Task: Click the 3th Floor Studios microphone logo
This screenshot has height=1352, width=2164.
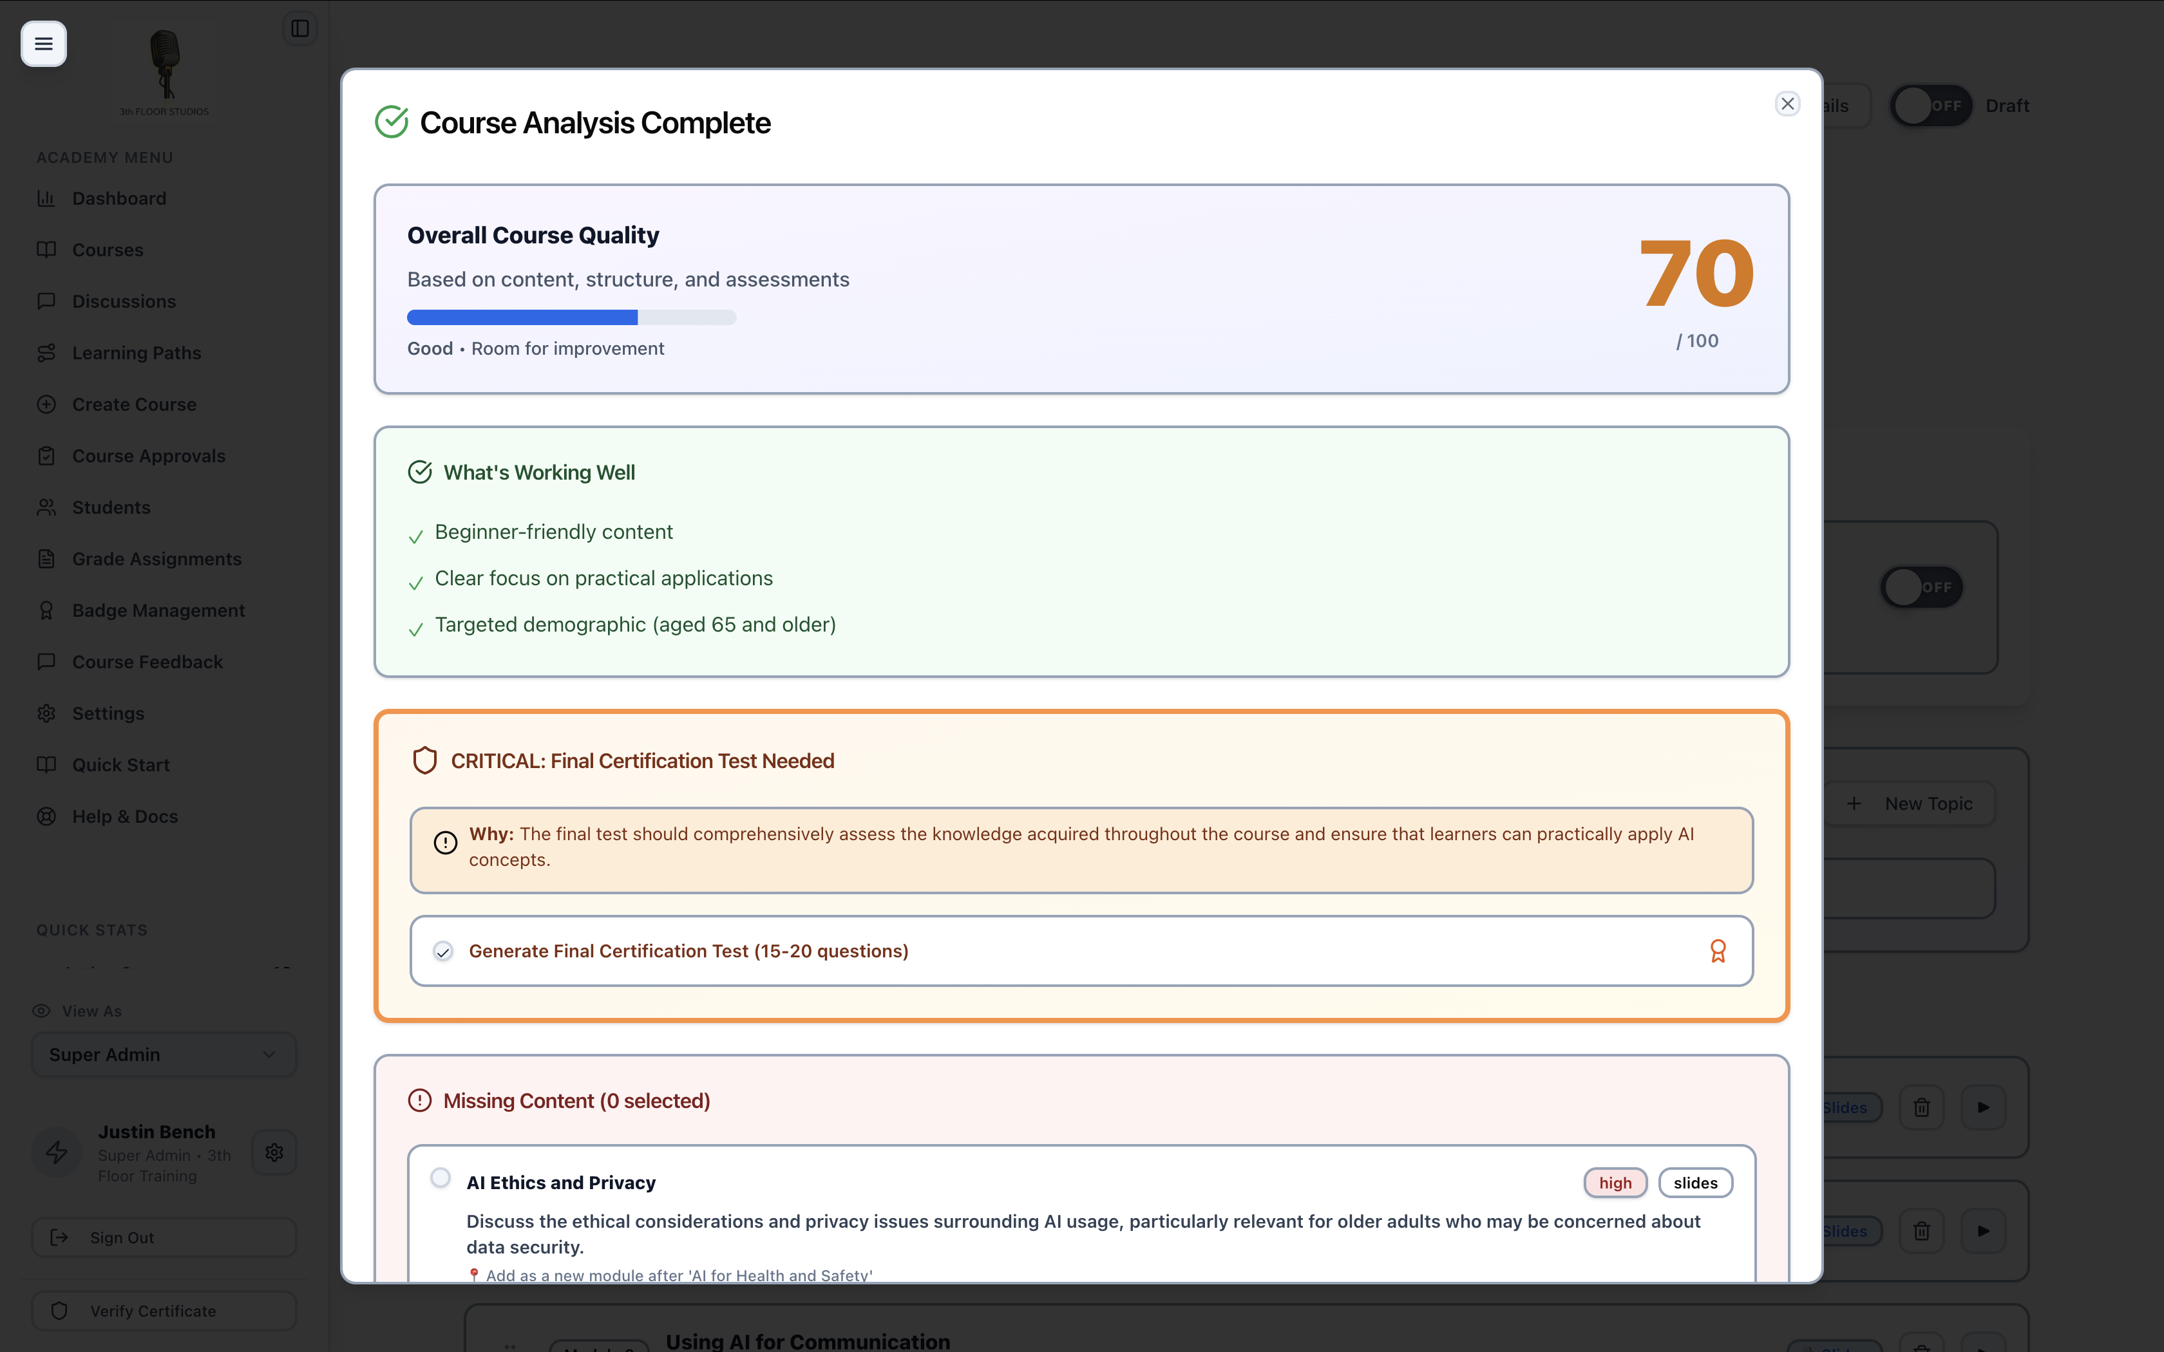Action: tap(164, 71)
